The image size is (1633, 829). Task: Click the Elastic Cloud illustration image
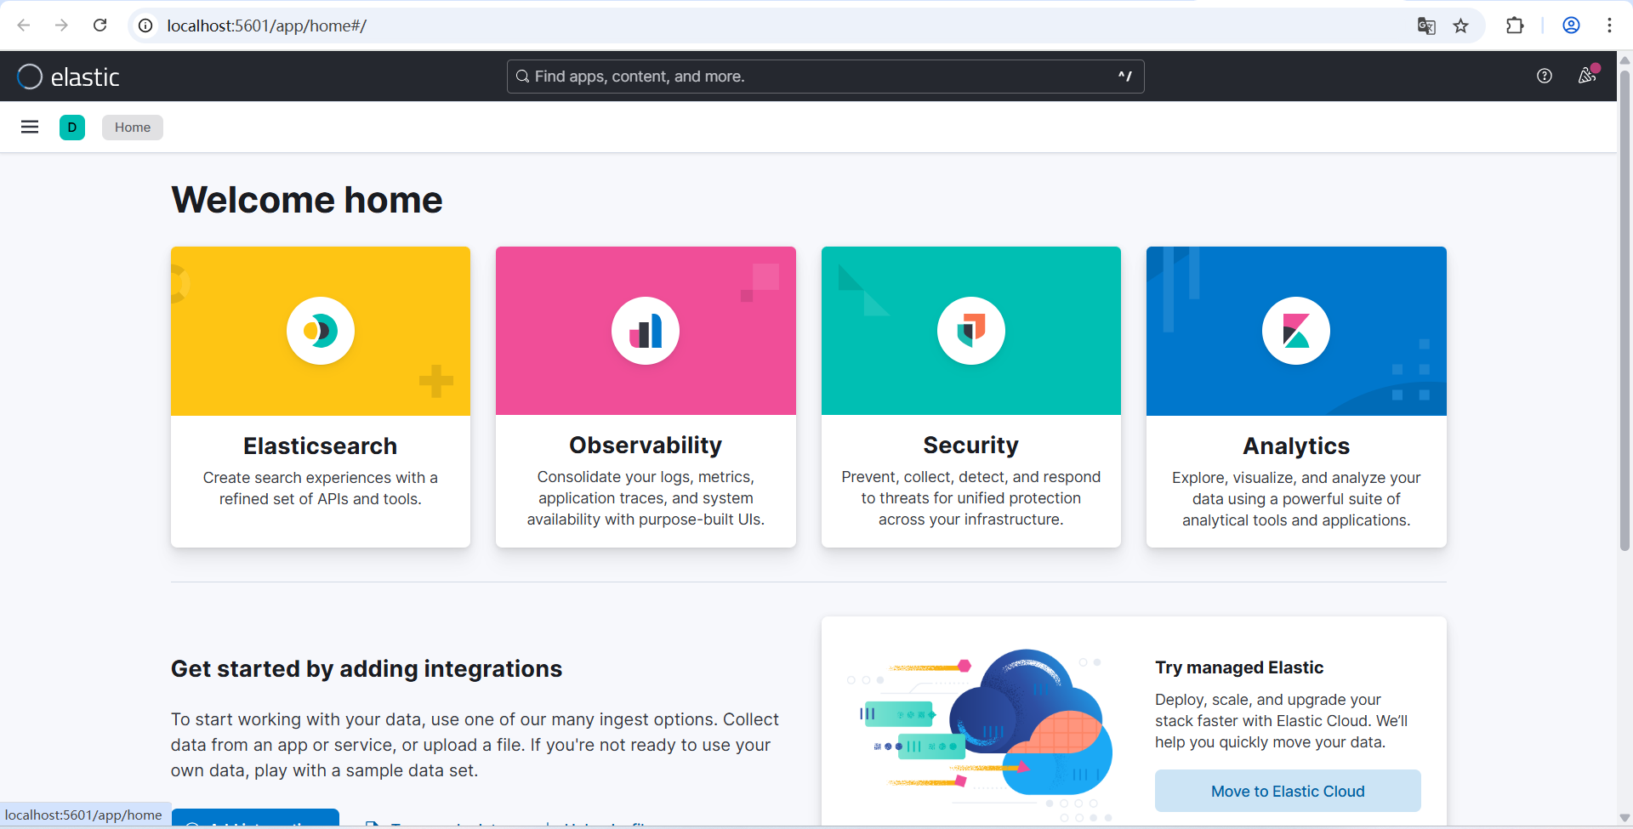[x=980, y=735]
